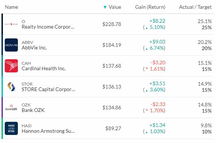Sort by the Value column header
This screenshot has width=216, height=143.
coord(115,7)
